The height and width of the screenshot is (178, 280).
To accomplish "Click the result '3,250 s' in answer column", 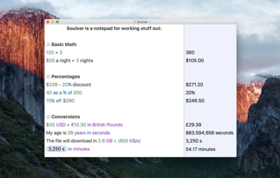I will pyautogui.click(x=194, y=141).
